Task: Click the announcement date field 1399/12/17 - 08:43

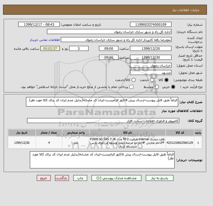Action: pyautogui.click(x=39, y=24)
